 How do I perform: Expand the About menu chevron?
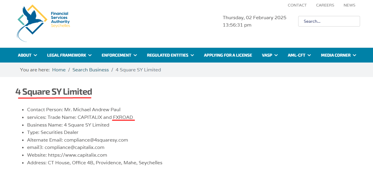tap(35, 55)
